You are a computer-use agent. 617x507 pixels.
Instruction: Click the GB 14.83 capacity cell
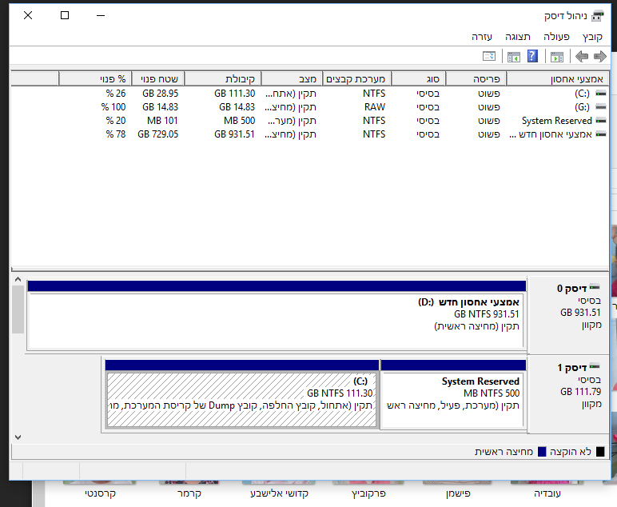click(x=237, y=106)
